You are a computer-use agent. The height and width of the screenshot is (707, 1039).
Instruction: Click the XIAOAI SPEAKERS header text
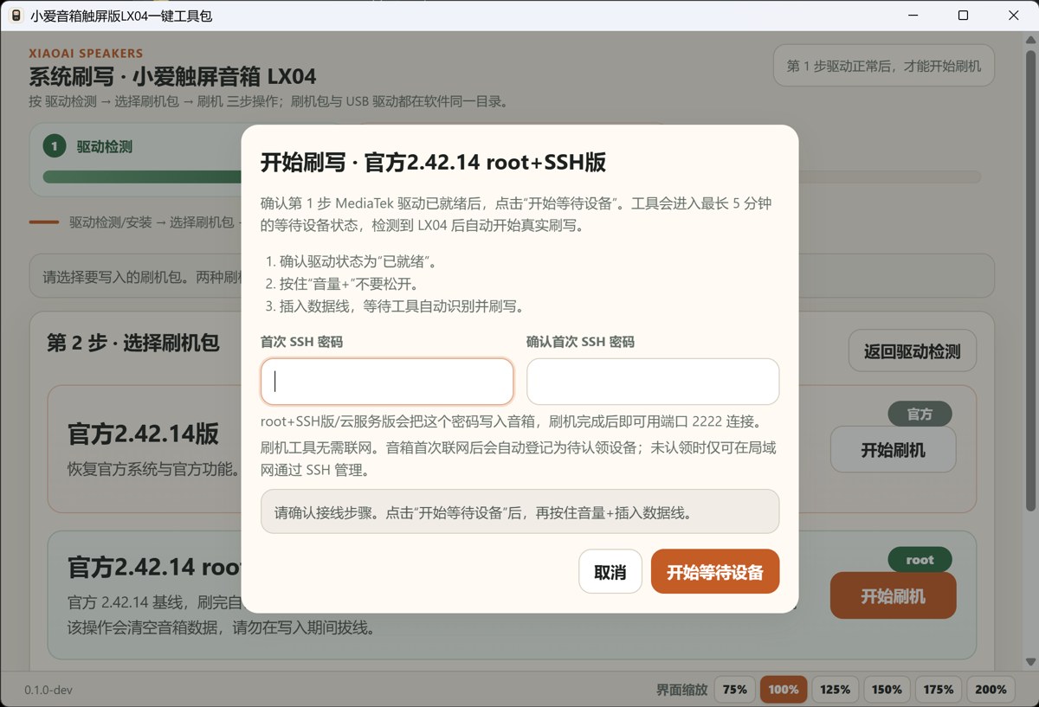point(86,53)
